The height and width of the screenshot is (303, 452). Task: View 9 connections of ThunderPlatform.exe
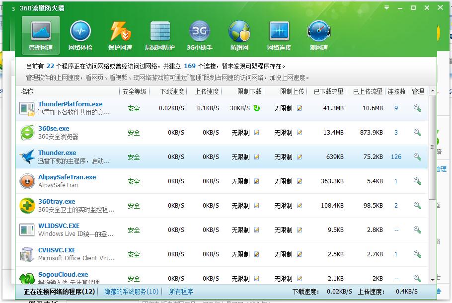tap(396, 108)
